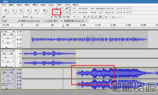
Task: Select the Multi-Tool asterisk icon
Action: (61, 13)
